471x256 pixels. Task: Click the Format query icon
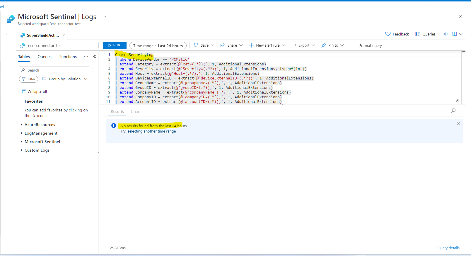[354, 45]
